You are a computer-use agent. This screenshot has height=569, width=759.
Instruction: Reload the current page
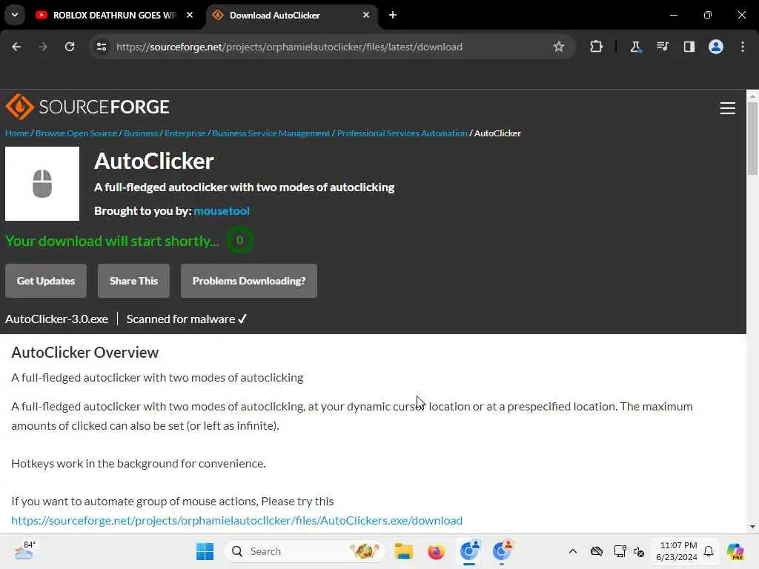(70, 47)
